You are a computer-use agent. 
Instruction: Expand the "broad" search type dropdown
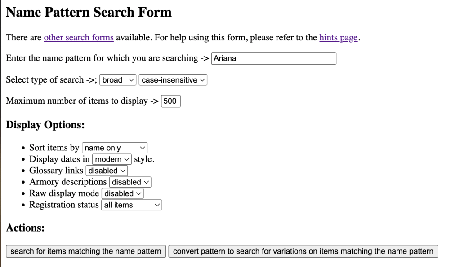118,80
